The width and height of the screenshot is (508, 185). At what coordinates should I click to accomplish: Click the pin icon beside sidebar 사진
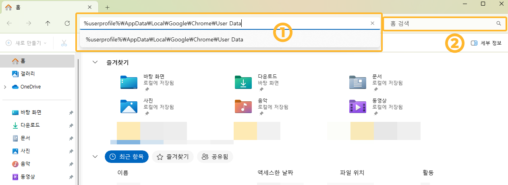71,151
